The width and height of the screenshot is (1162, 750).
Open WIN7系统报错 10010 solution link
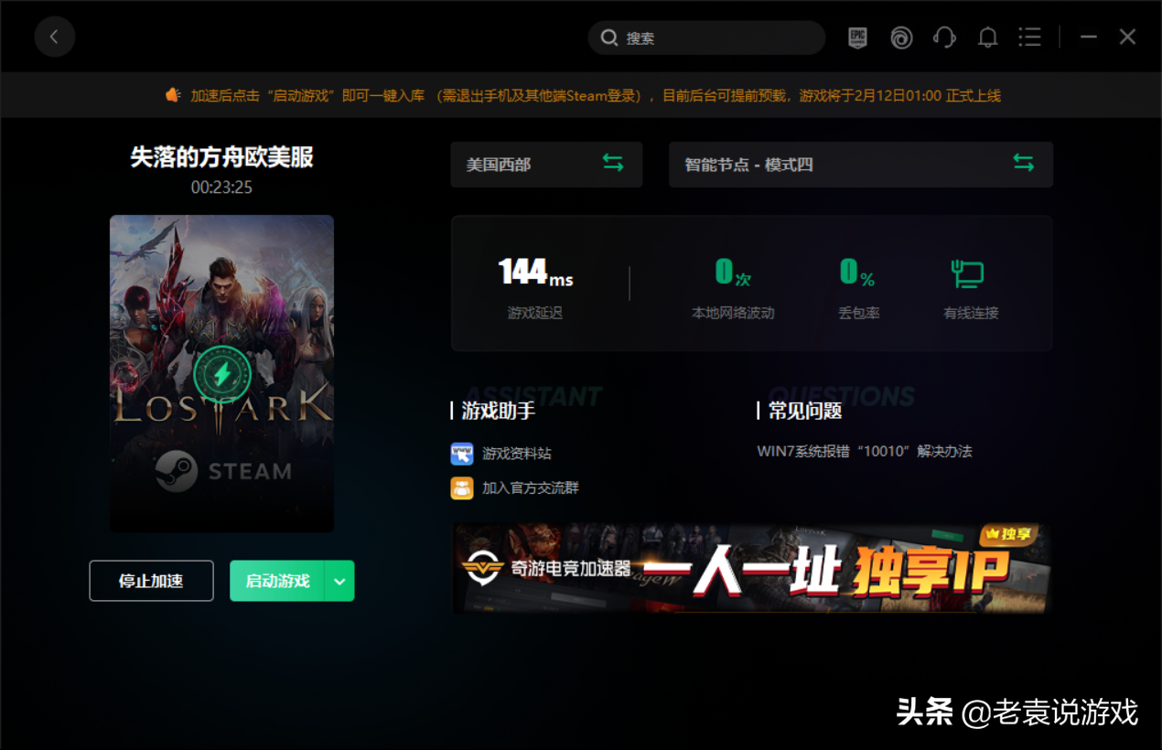865,452
